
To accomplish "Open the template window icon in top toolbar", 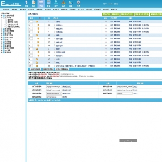I will 49,2.
